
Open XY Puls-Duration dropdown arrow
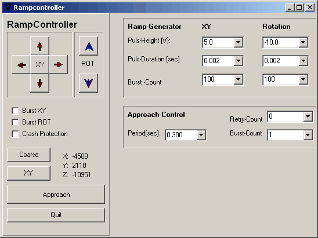coord(238,61)
